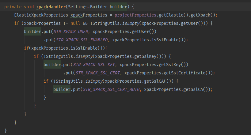
Task: Click the underlined xpackProperties variable declaration
Action: [x=89, y=15]
